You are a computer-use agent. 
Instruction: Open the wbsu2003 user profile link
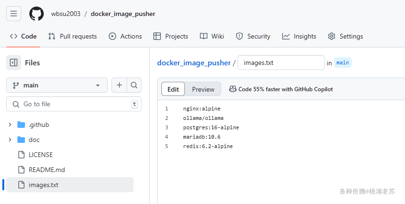coord(66,14)
